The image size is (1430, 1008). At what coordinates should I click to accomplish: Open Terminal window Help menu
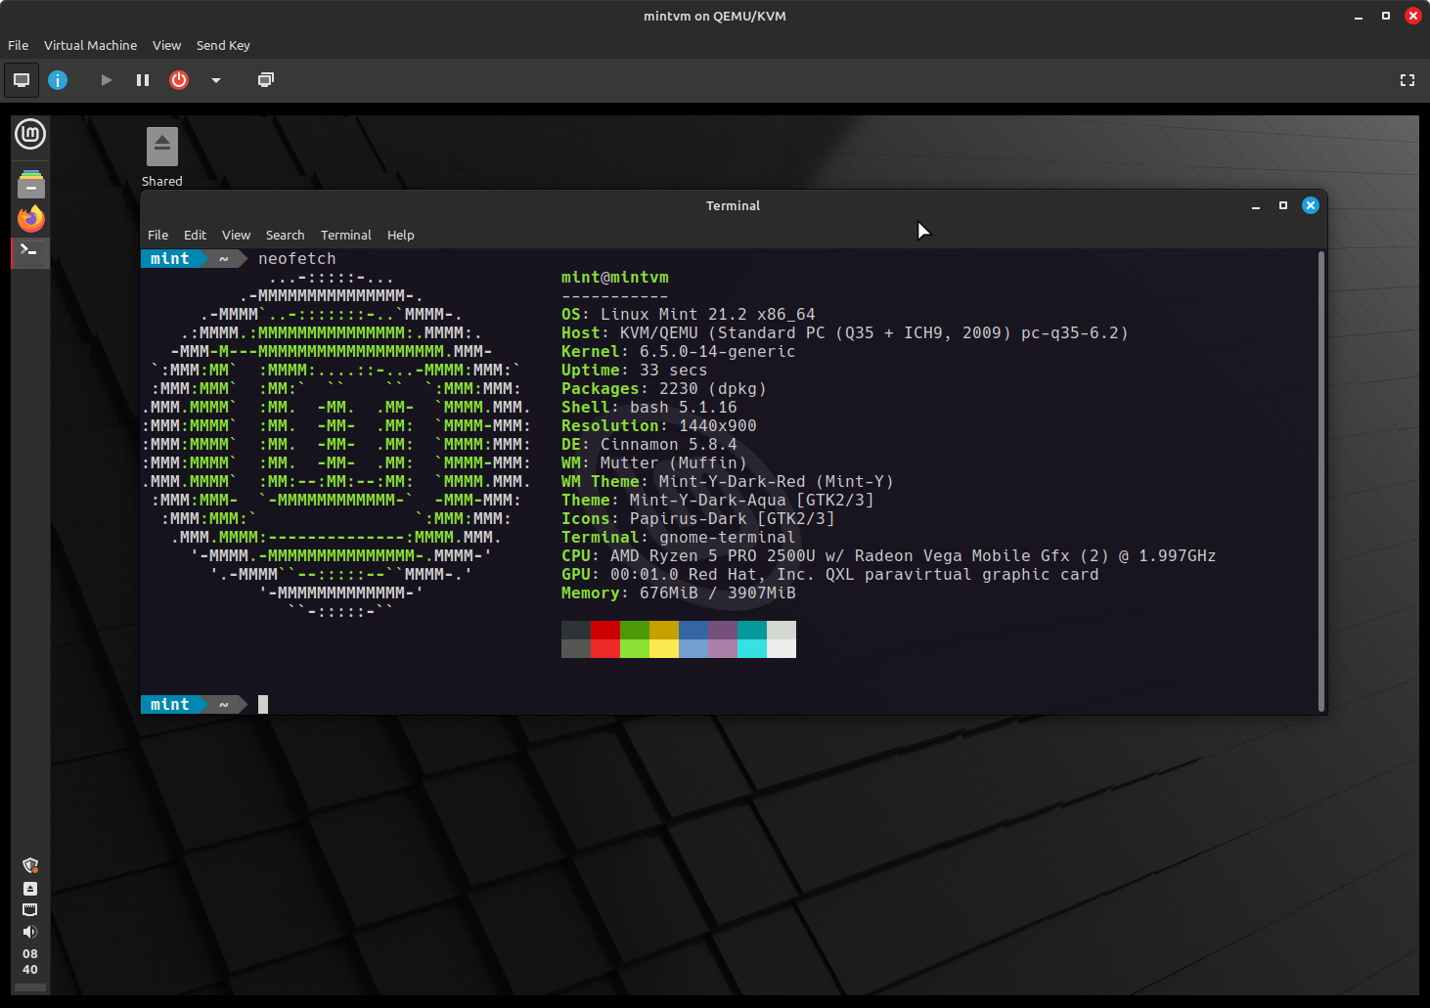pos(400,236)
